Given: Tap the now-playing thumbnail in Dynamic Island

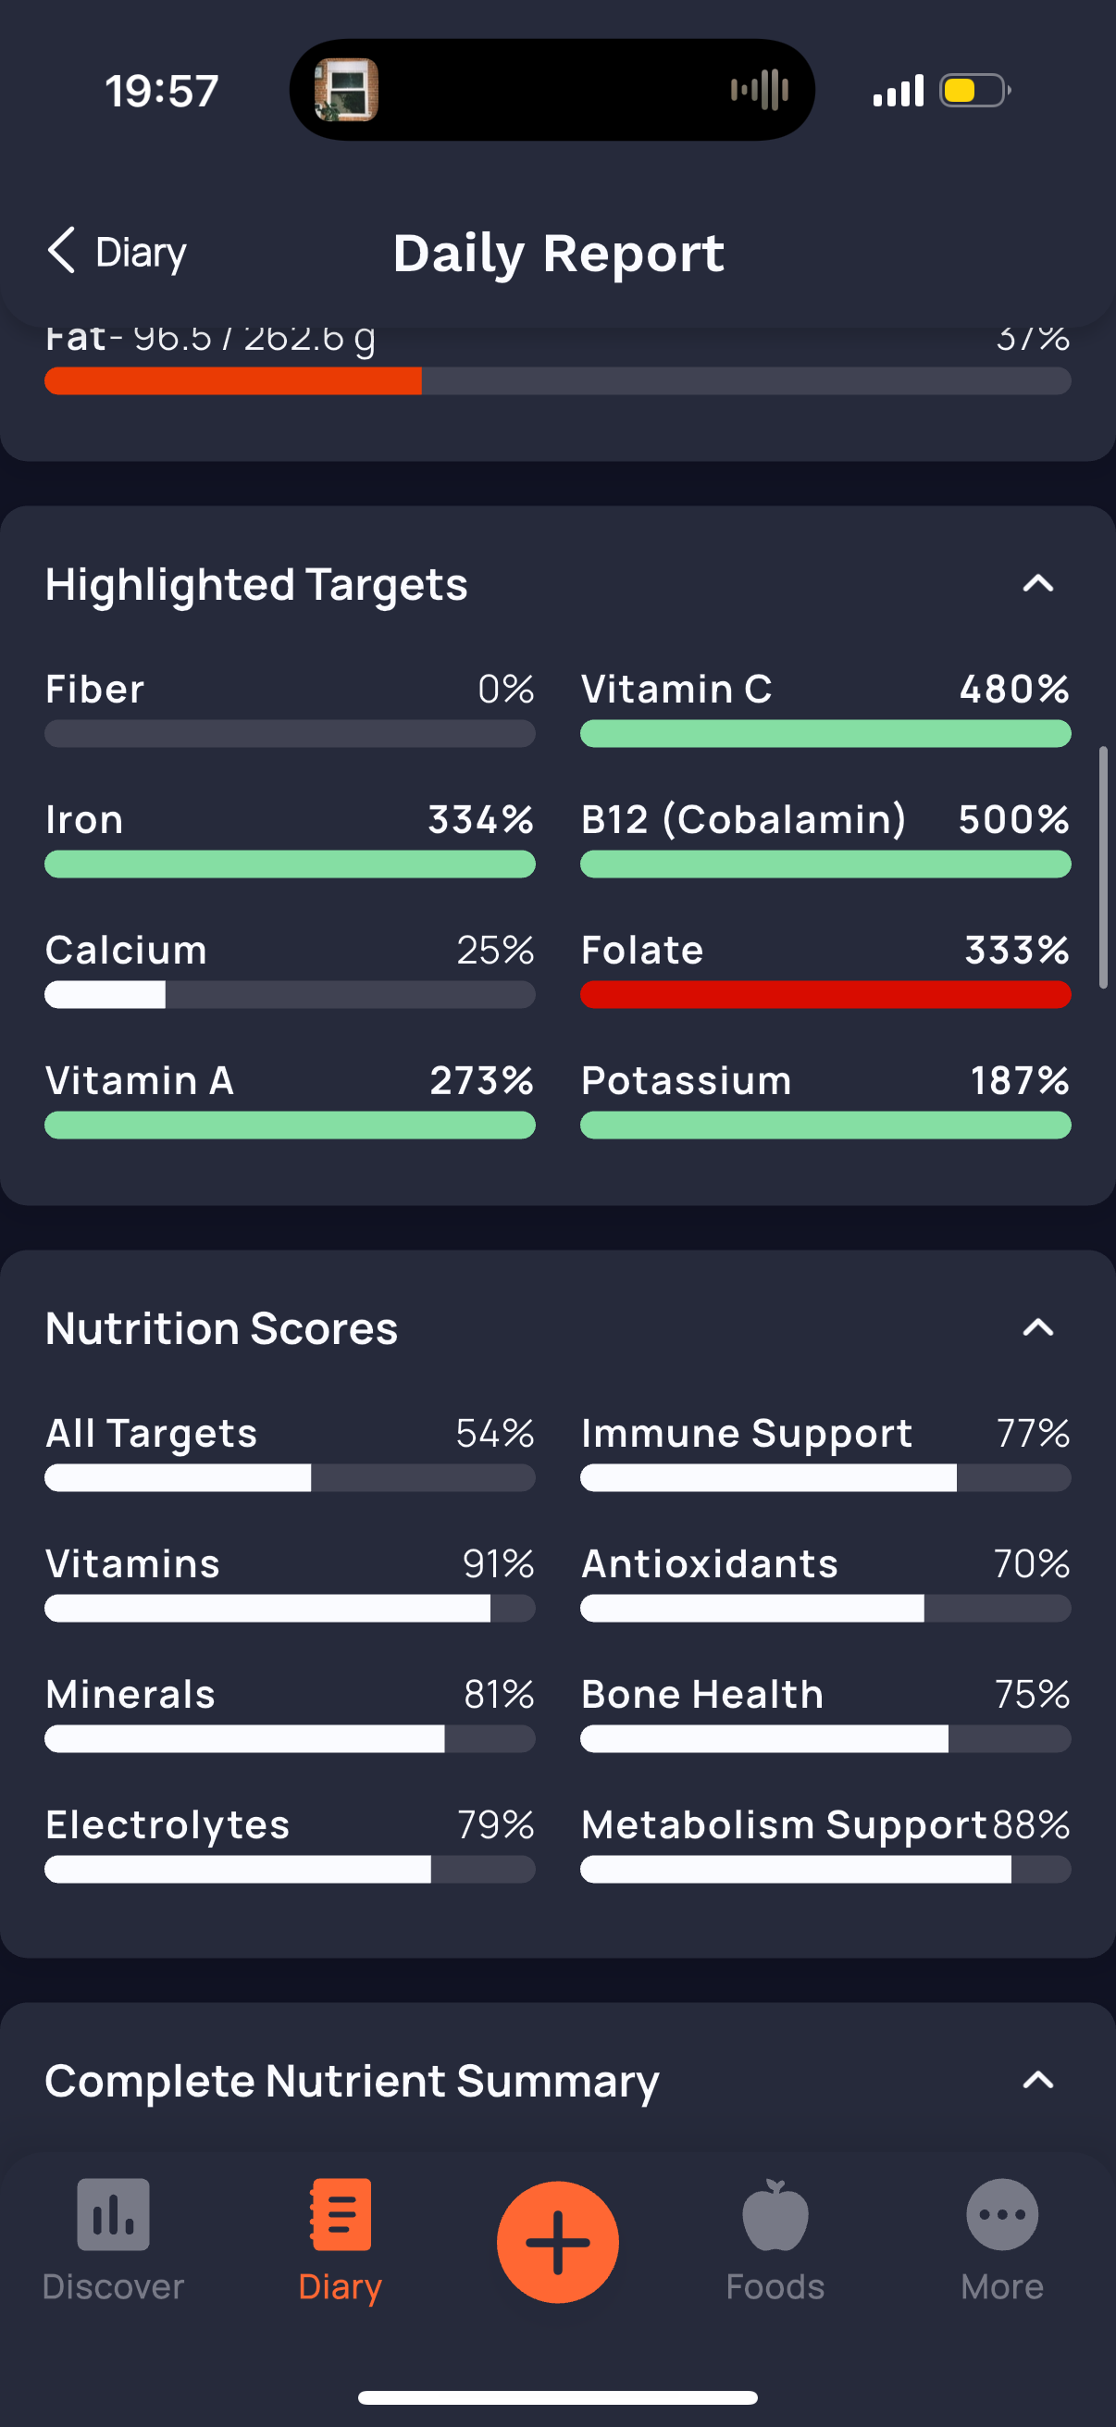Looking at the screenshot, I should [346, 91].
